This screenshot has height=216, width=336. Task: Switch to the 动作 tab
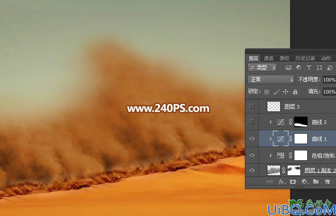[326, 58]
